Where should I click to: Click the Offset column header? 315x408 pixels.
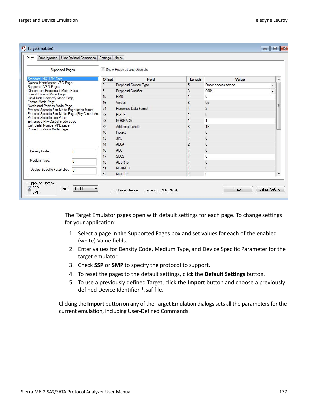[x=108, y=79]
